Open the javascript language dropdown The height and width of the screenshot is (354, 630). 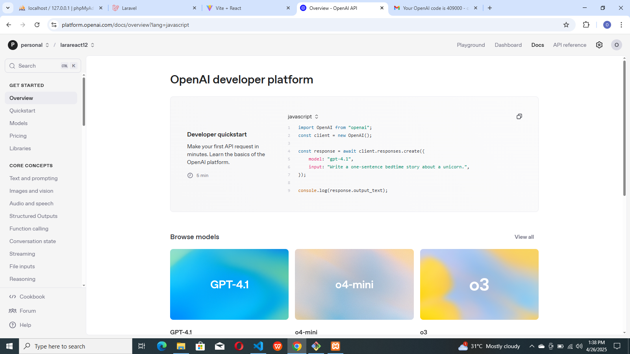point(303,116)
